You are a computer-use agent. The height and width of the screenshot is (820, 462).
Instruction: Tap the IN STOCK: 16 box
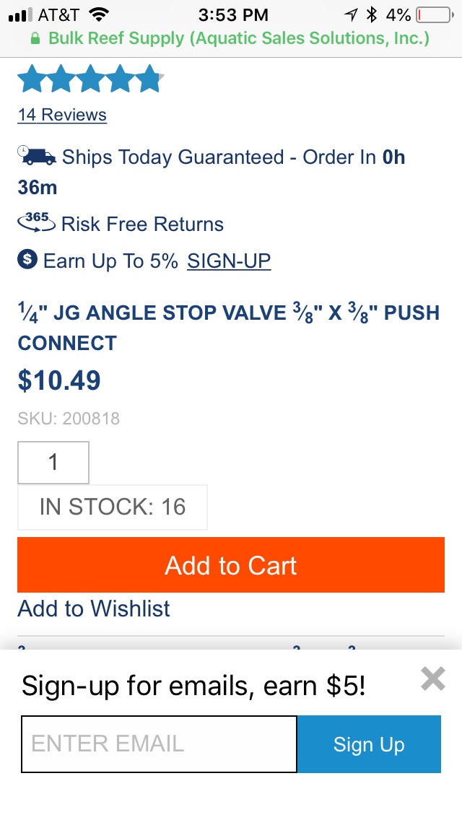pos(113,507)
